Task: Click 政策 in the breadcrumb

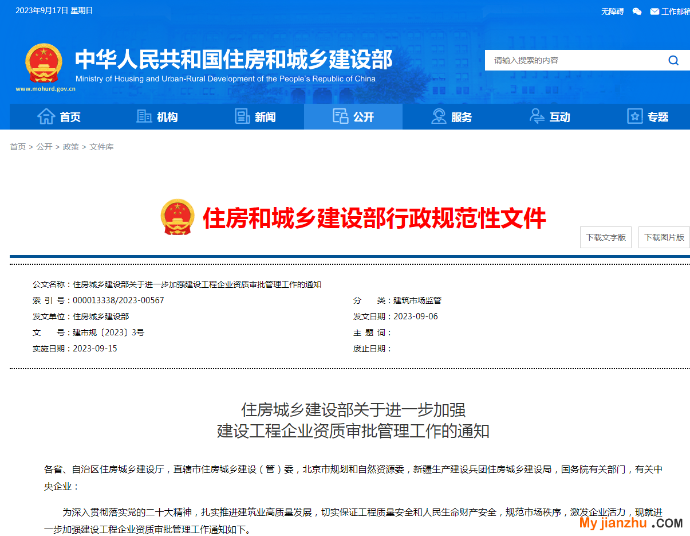Action: 71,147
